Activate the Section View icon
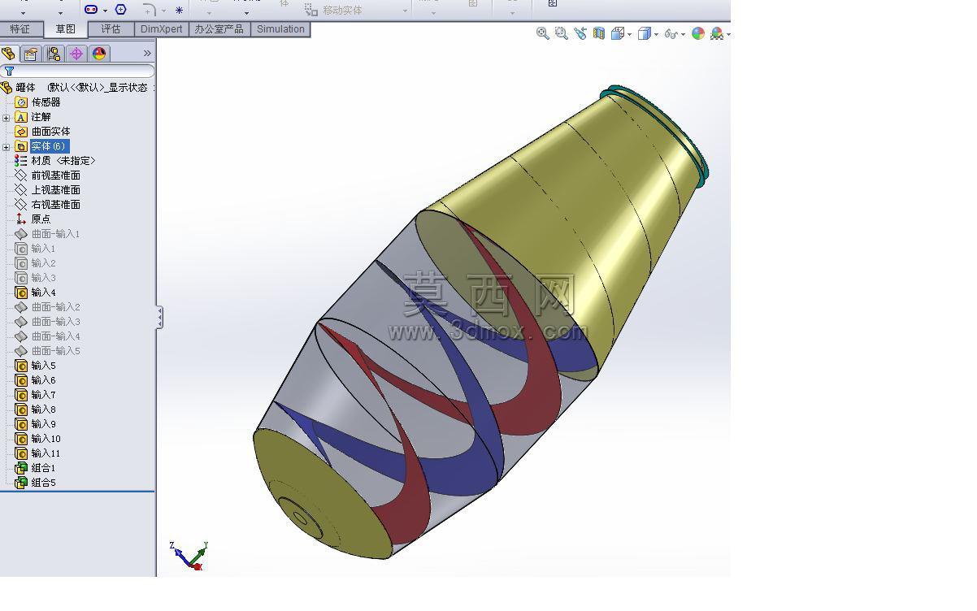This screenshot has height=611, width=977. coord(599,33)
